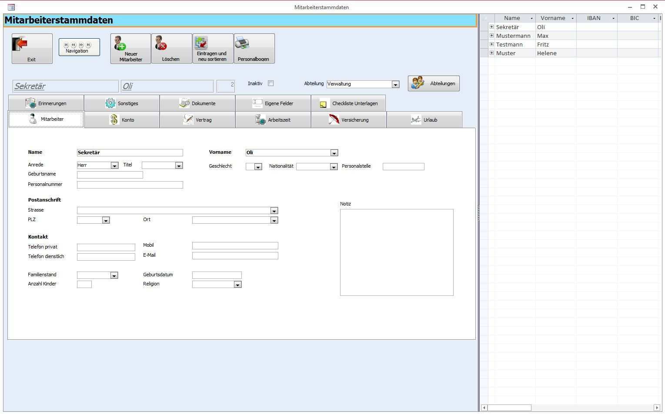The width and height of the screenshot is (665, 414).
Task: Open the Abteilung dropdown
Action: (395, 84)
